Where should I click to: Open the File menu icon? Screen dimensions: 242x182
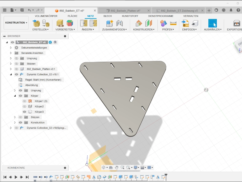(12, 10)
